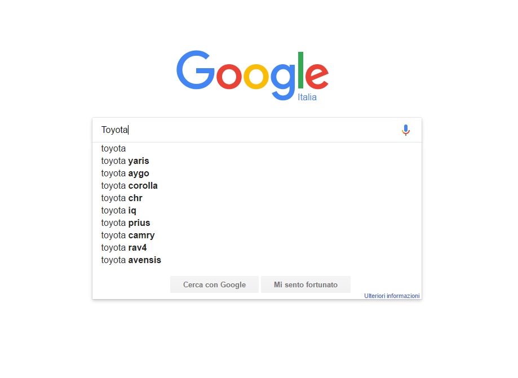Select the "toyota corolla" suggestion

(256, 185)
